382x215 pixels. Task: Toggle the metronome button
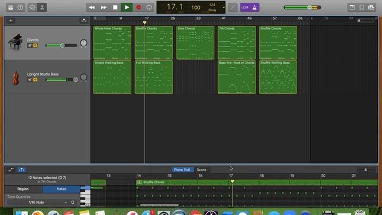[x=255, y=7]
